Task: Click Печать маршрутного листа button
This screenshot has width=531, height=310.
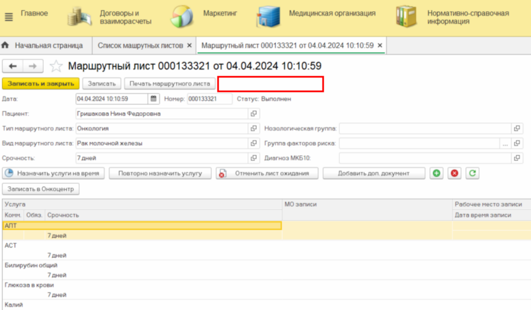Action: [x=170, y=84]
